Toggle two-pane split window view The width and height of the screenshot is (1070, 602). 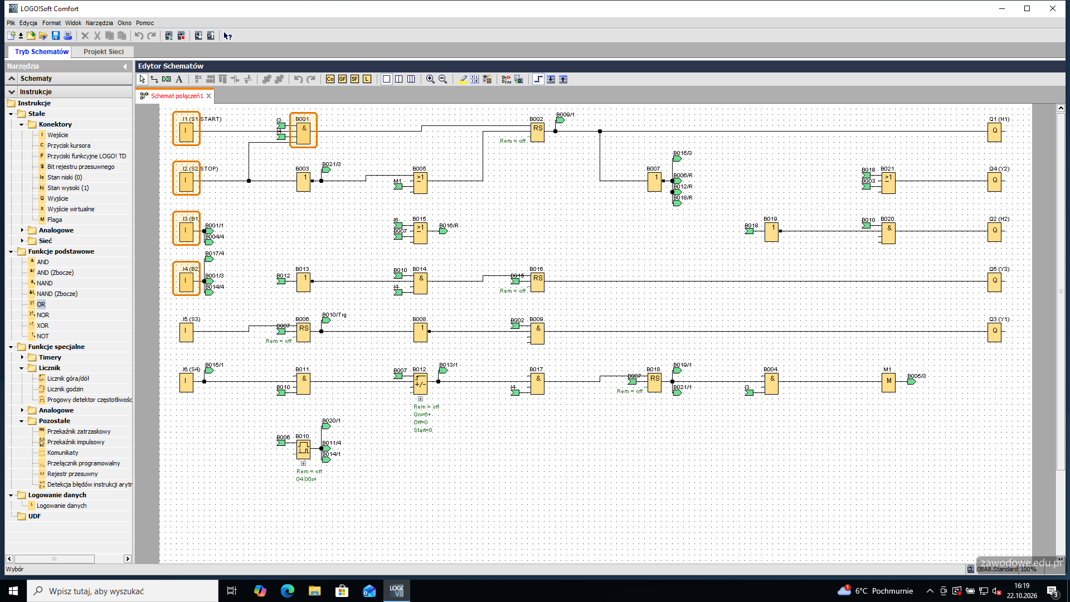click(x=399, y=79)
